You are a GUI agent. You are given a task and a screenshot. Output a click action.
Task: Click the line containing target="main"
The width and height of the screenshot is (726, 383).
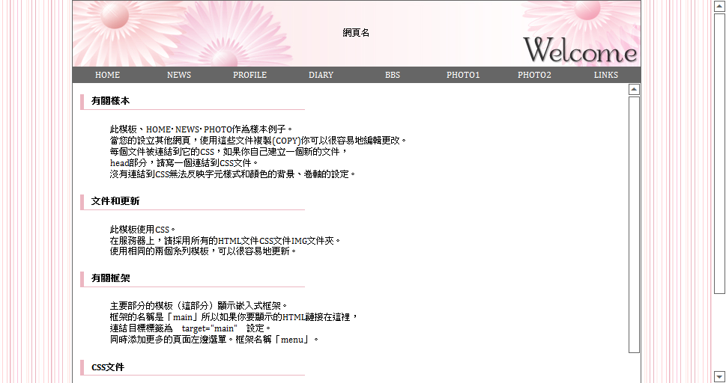coord(190,328)
